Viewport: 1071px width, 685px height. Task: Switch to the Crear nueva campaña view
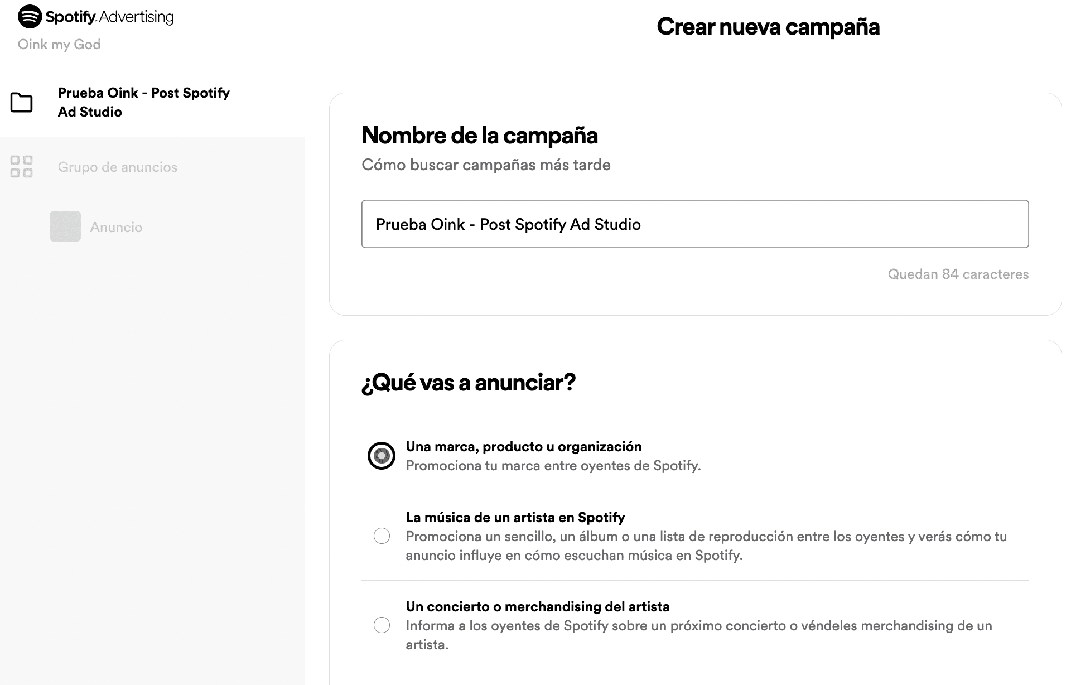768,26
